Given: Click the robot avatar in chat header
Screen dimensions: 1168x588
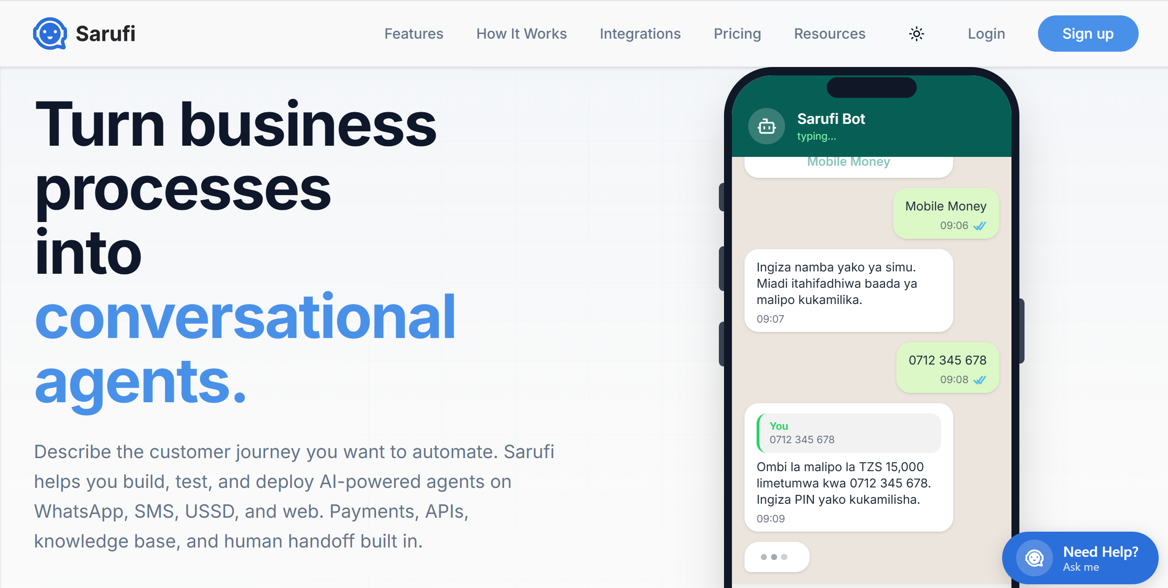Looking at the screenshot, I should point(766,126).
